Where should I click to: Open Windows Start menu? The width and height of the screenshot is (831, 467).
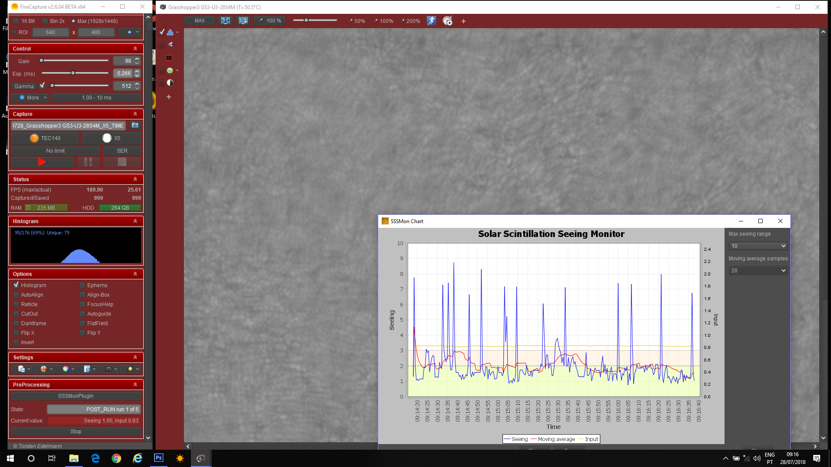pyautogui.click(x=10, y=458)
